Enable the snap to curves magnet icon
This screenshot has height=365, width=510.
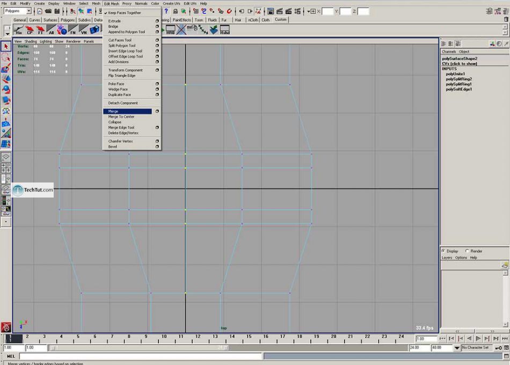[x=204, y=11]
